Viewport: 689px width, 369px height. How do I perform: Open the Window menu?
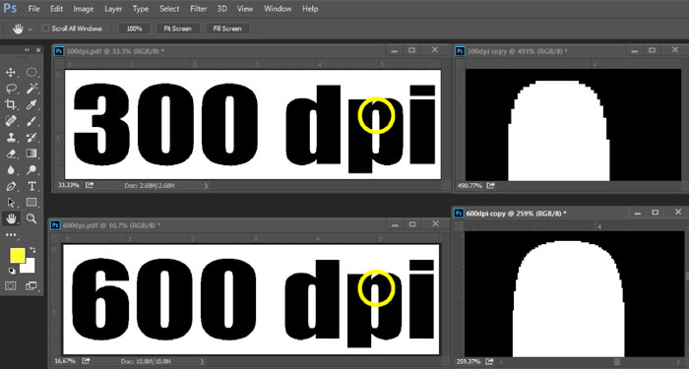click(278, 9)
